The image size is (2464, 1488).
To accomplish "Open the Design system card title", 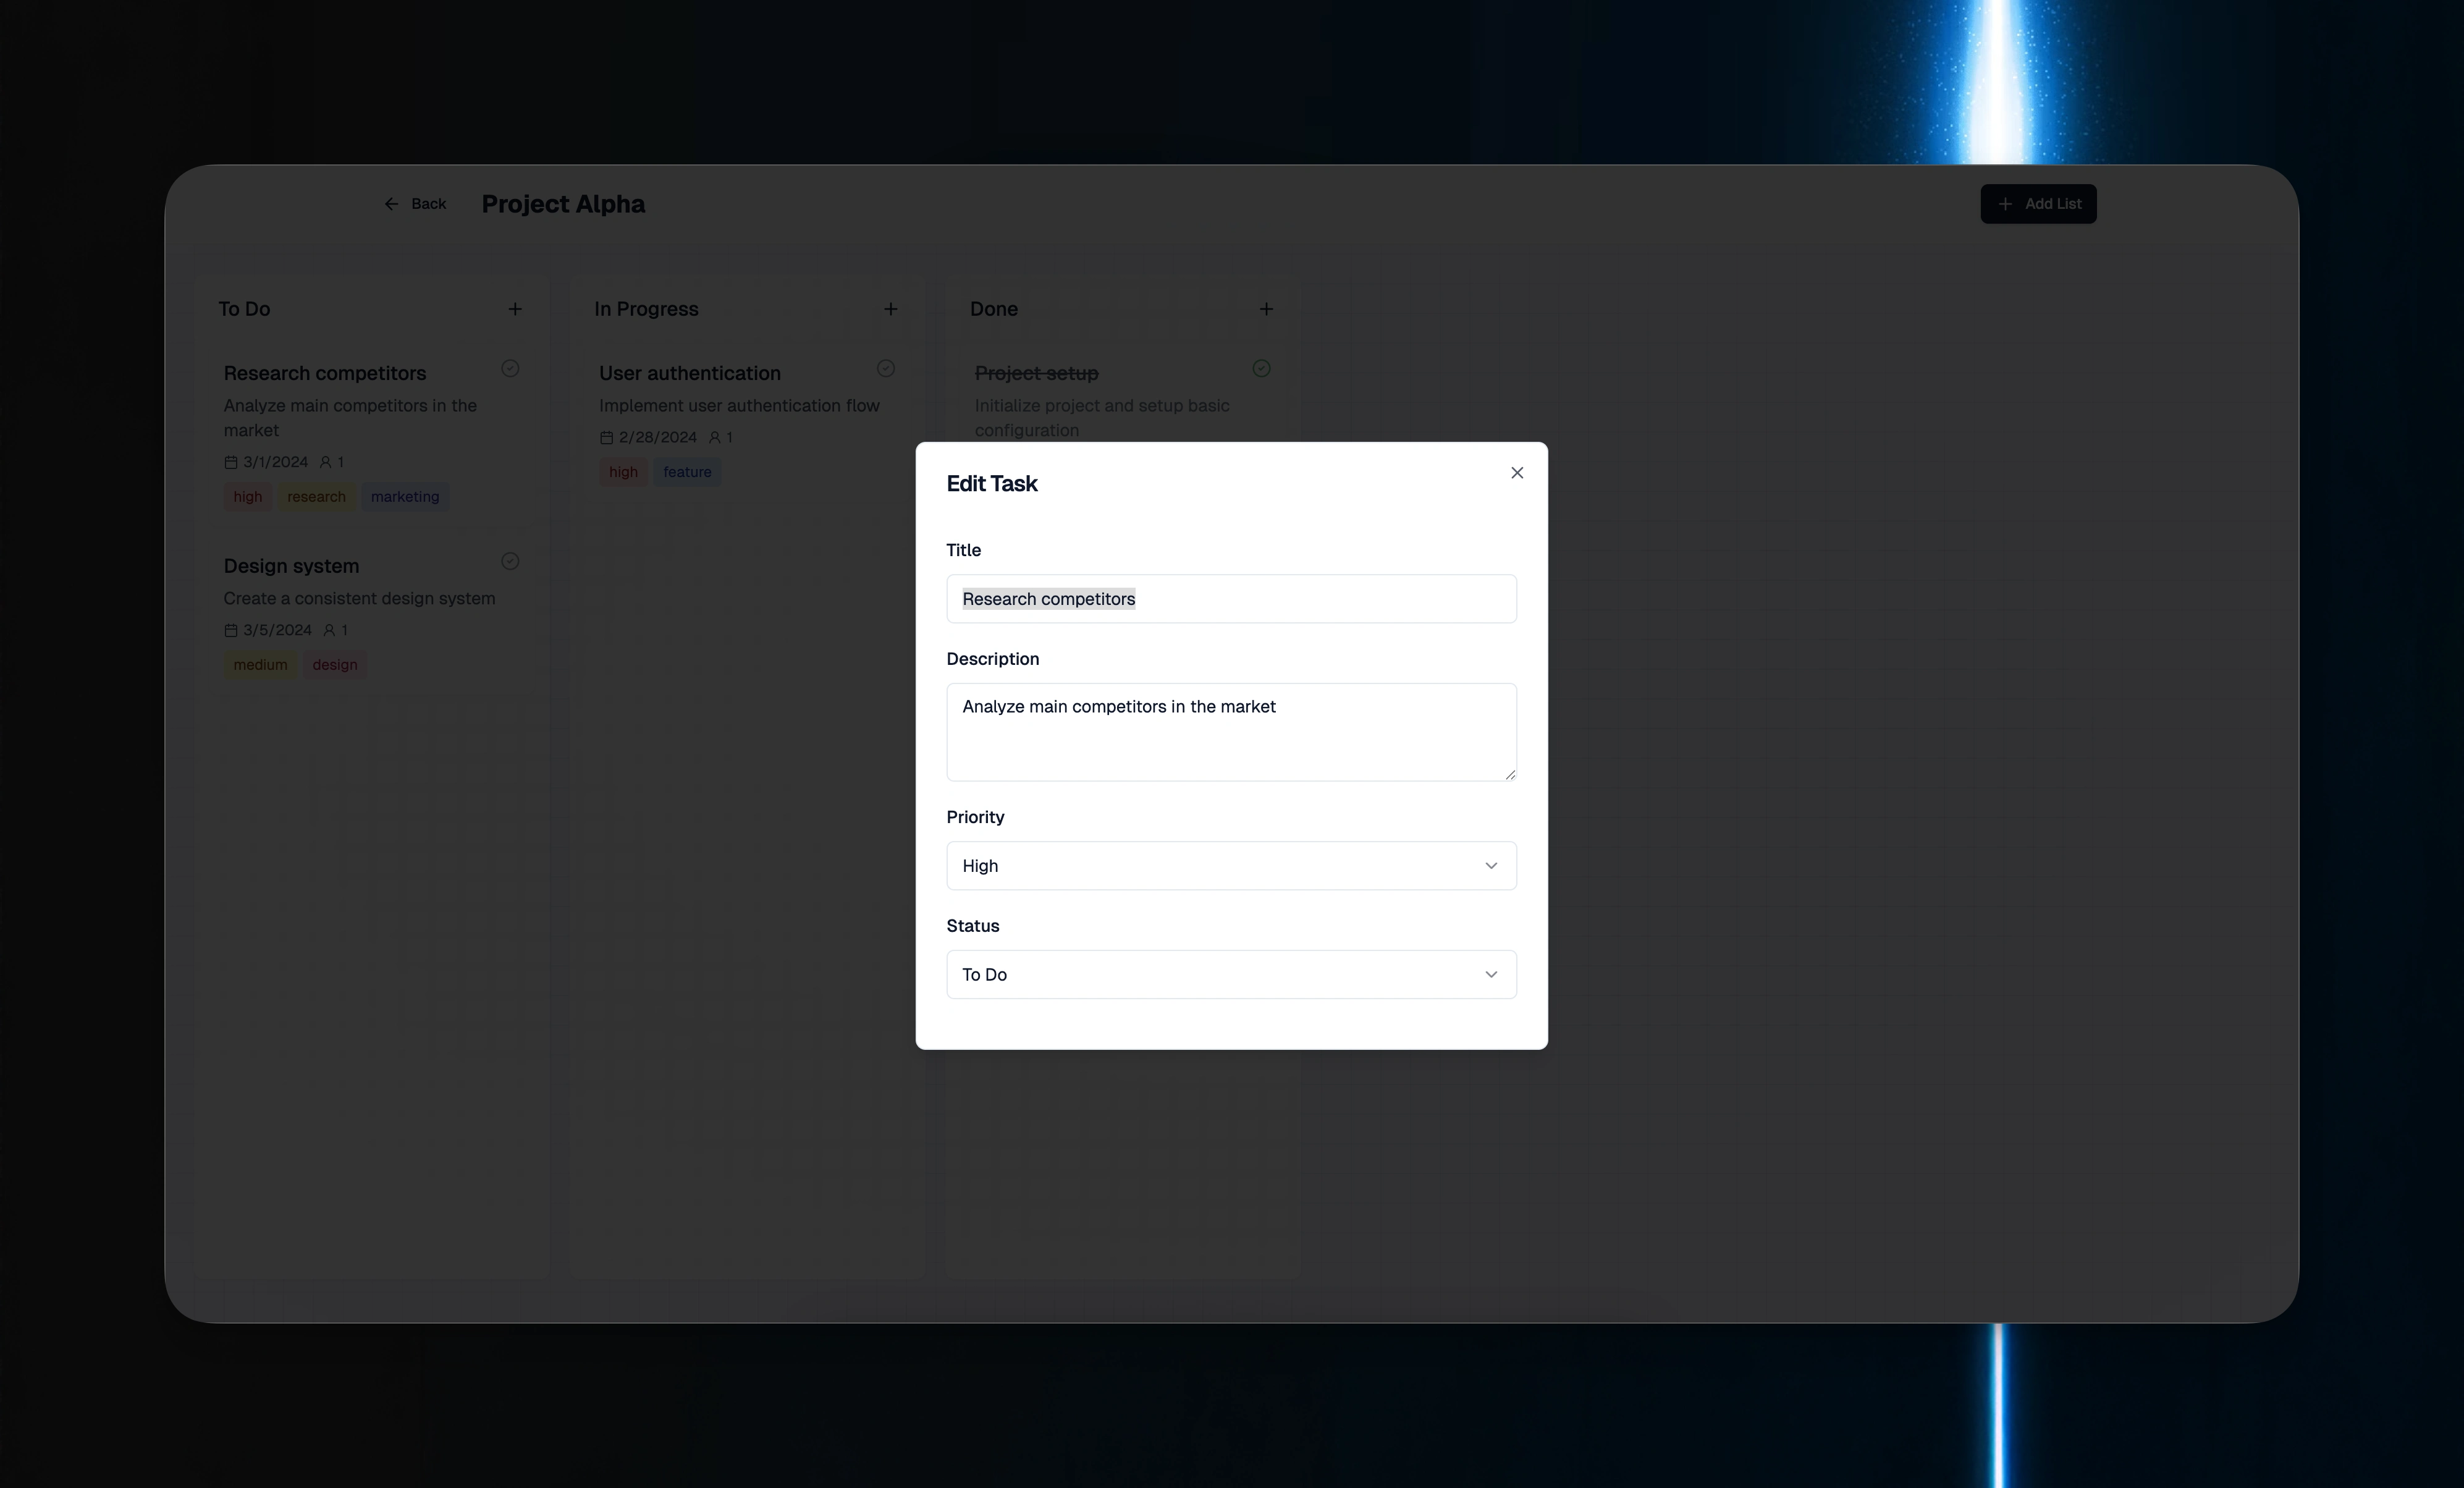I will 291,566.
